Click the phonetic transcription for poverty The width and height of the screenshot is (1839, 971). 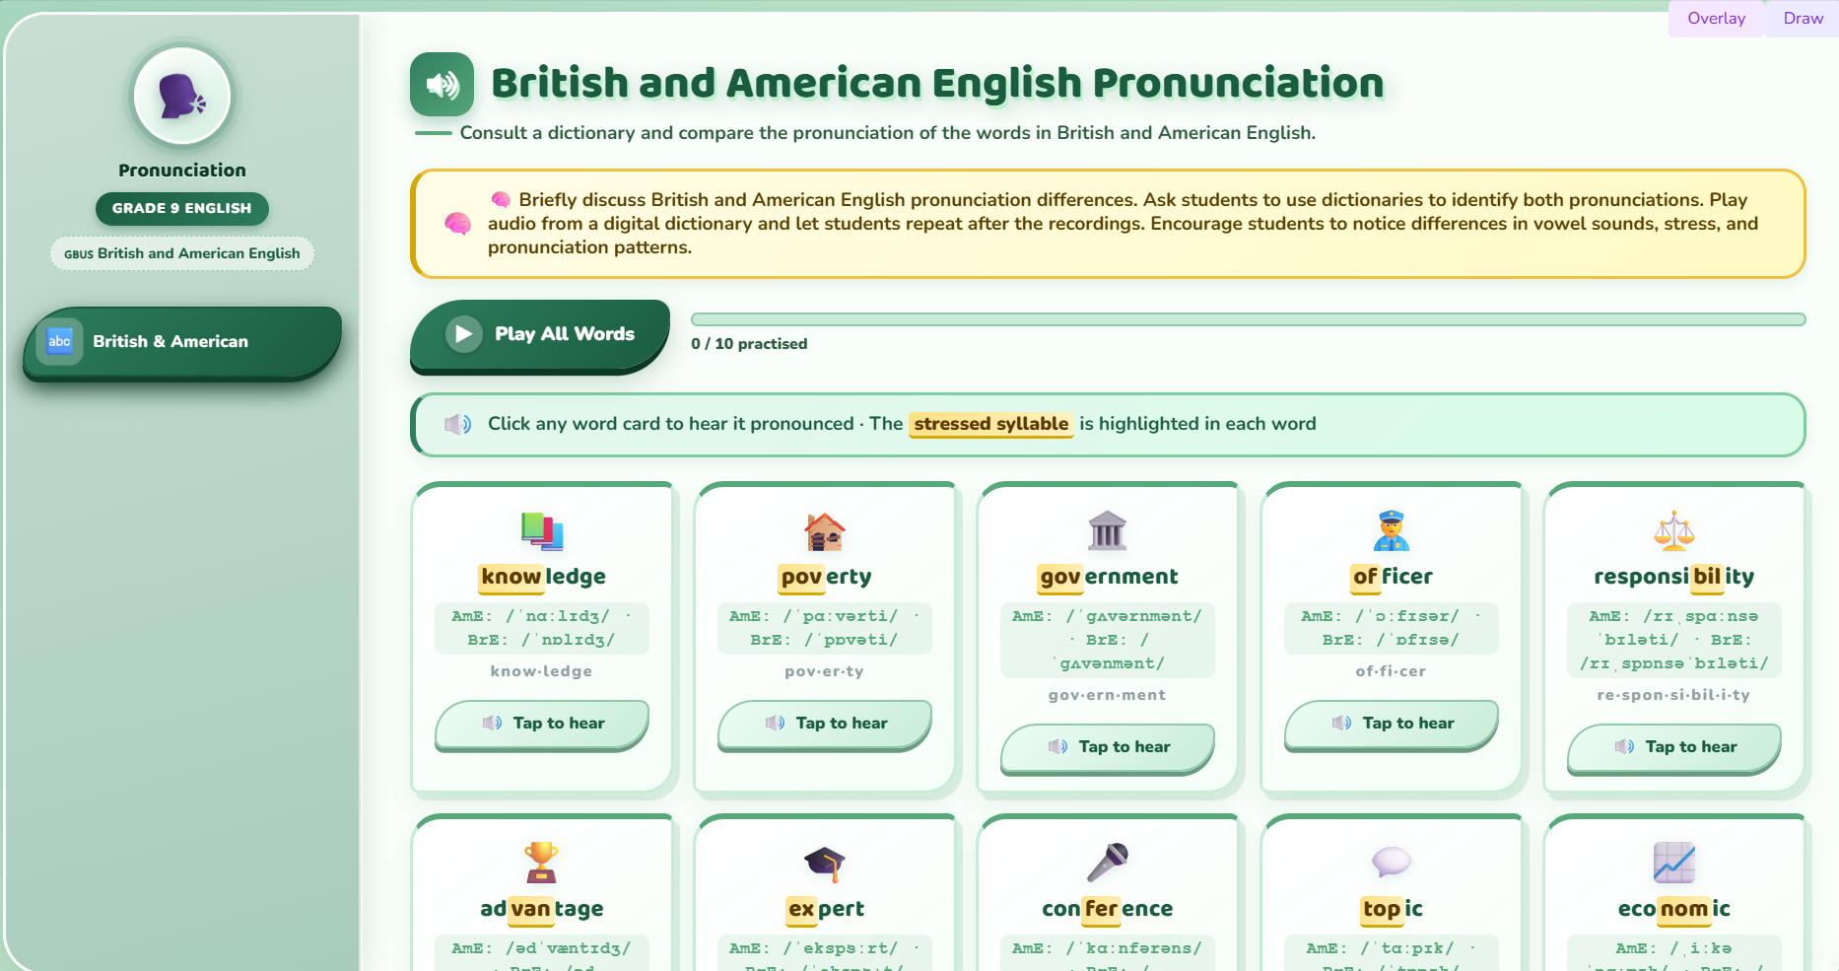(x=825, y=628)
